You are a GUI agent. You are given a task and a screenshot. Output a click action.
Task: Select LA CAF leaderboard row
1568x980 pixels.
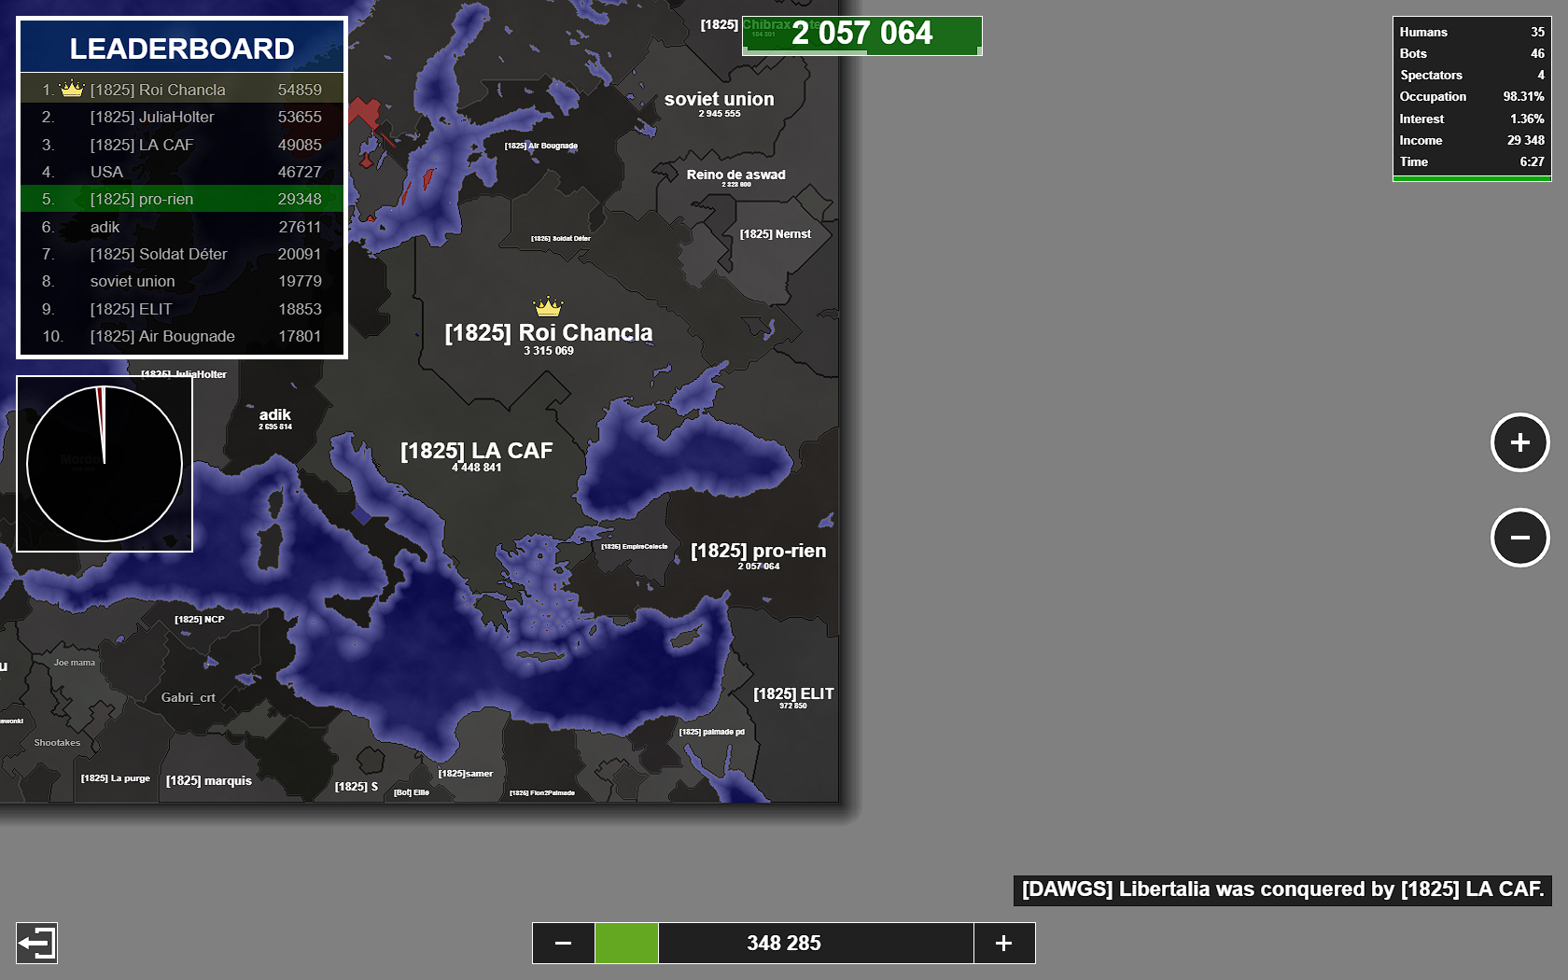[182, 145]
